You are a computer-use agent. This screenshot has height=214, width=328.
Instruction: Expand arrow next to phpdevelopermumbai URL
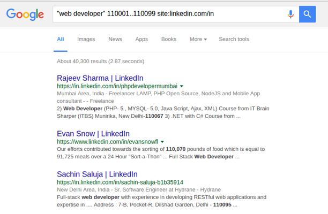click(x=182, y=86)
